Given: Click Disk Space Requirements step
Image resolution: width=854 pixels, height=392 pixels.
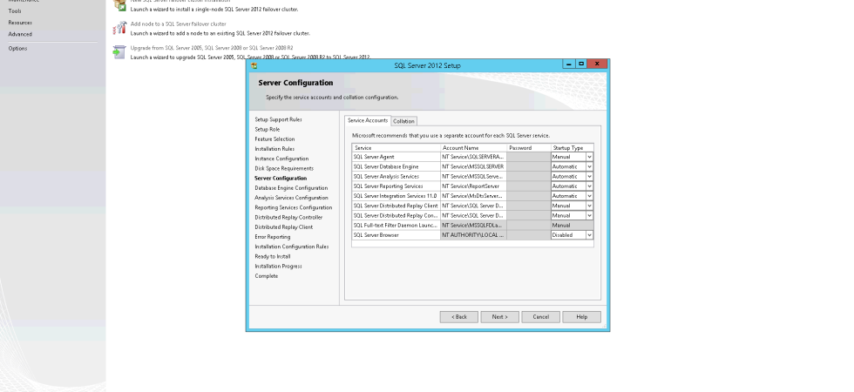Looking at the screenshot, I should click(284, 168).
